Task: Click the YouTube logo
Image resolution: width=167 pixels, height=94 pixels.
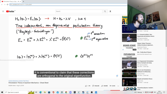Action: point(10,11)
